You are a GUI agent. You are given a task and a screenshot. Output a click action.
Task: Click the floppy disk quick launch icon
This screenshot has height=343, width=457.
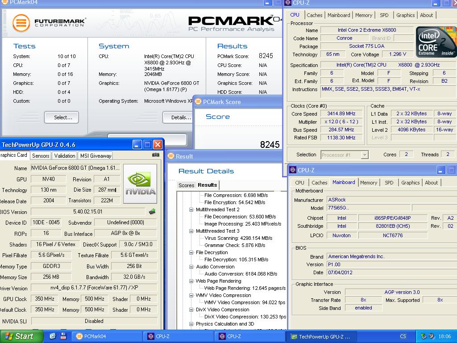(x=63, y=336)
